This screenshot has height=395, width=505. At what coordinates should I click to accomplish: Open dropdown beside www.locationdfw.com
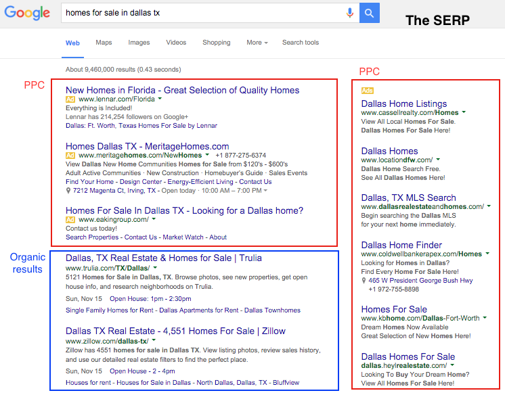438,160
